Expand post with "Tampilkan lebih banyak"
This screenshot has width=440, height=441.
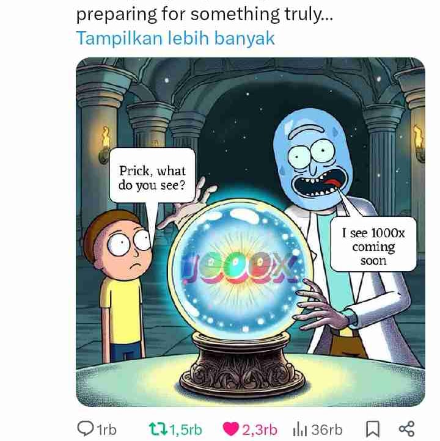pos(175,38)
